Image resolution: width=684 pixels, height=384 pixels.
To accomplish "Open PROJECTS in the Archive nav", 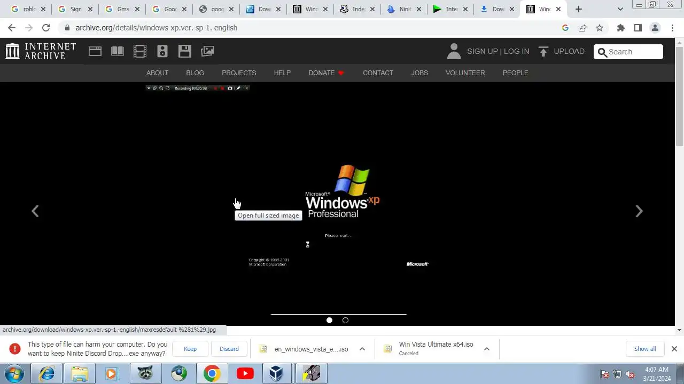I will tap(239, 73).
